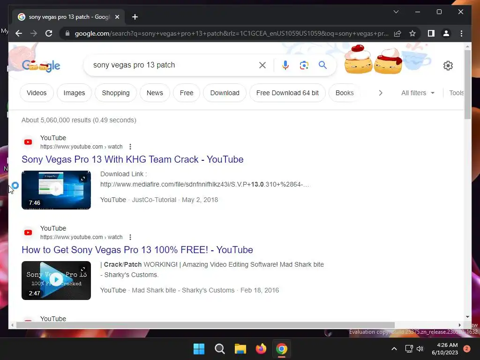Open options for second YouTube result
480x360 pixels.
[130, 237]
